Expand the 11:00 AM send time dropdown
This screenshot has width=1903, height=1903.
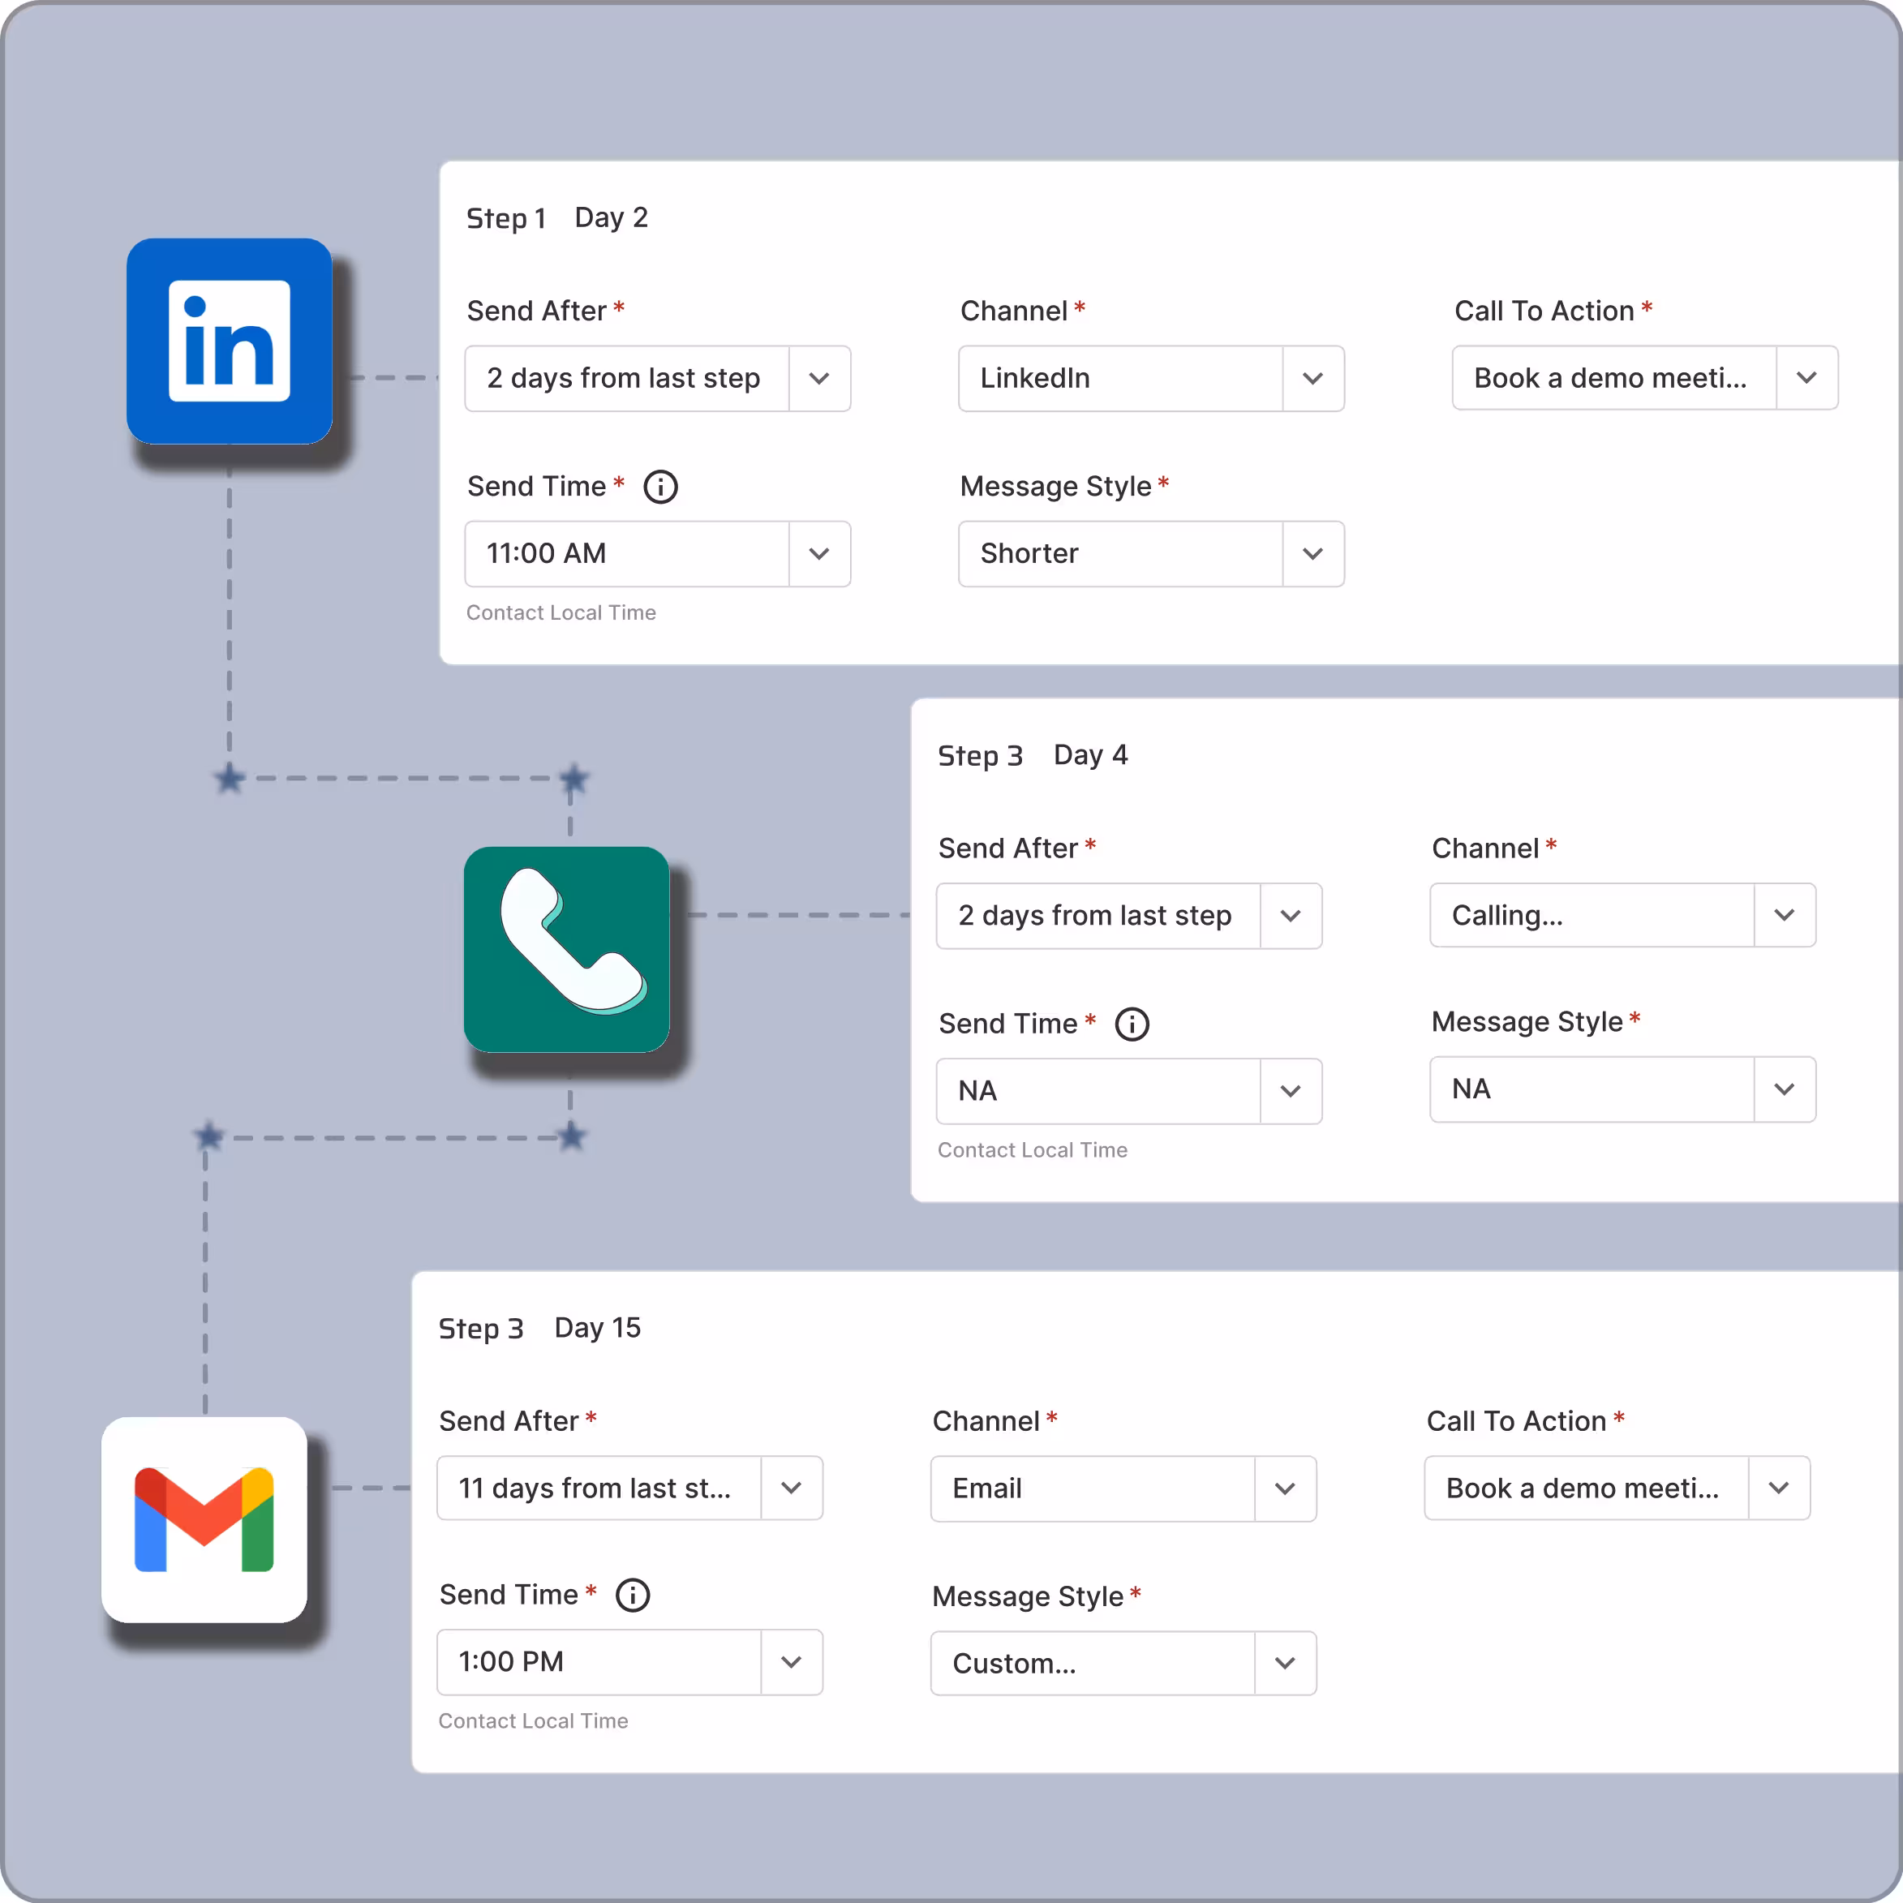818,553
